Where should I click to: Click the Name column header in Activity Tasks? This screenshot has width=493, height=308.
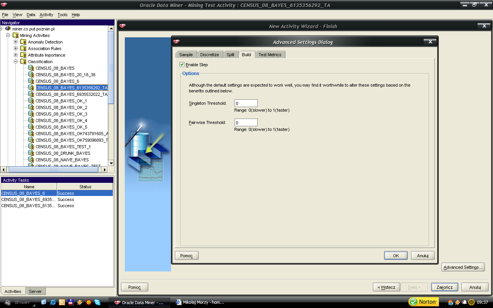click(x=29, y=187)
